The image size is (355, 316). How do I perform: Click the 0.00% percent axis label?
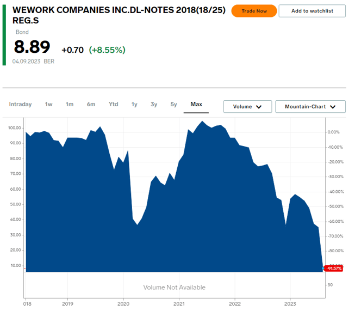click(x=333, y=132)
